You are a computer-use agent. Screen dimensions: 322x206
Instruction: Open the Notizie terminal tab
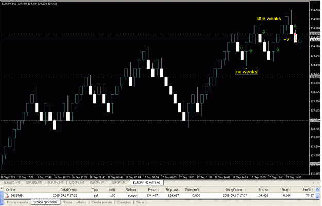coord(67,202)
